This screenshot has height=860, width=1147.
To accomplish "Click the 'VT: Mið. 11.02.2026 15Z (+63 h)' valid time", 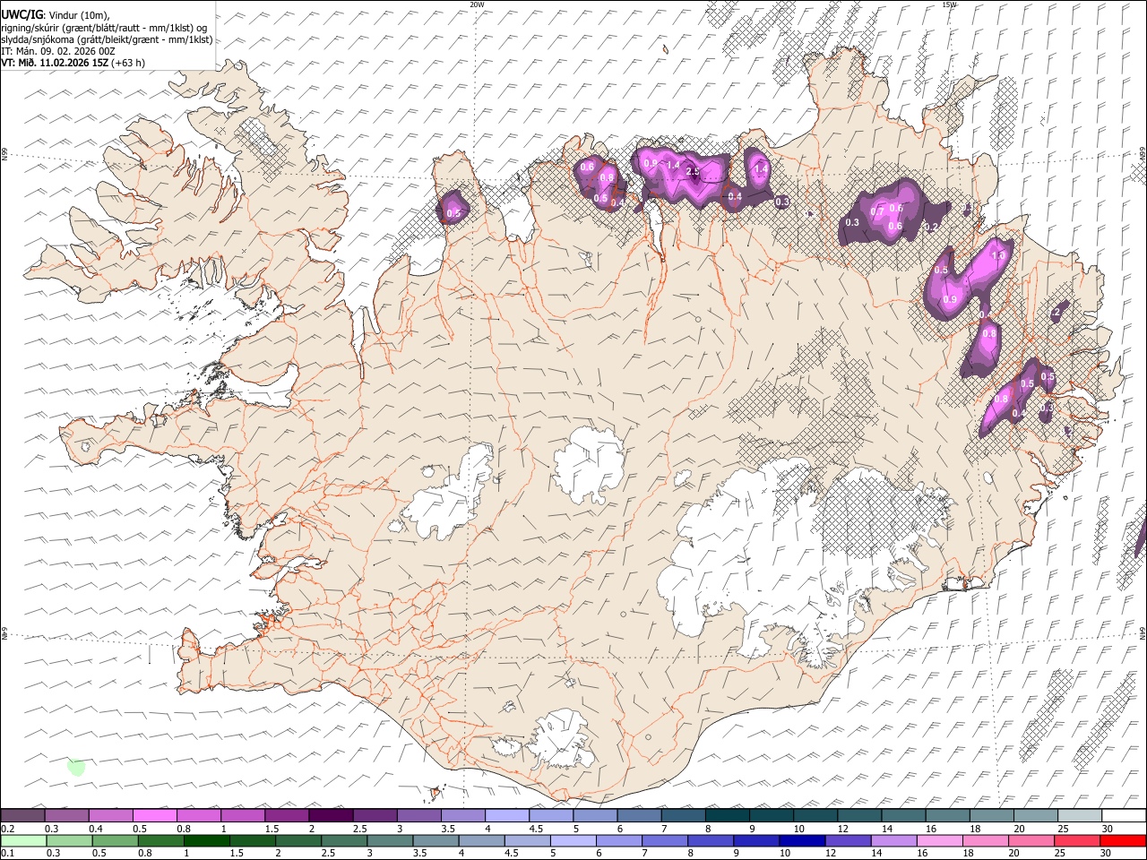I will pos(73,63).
